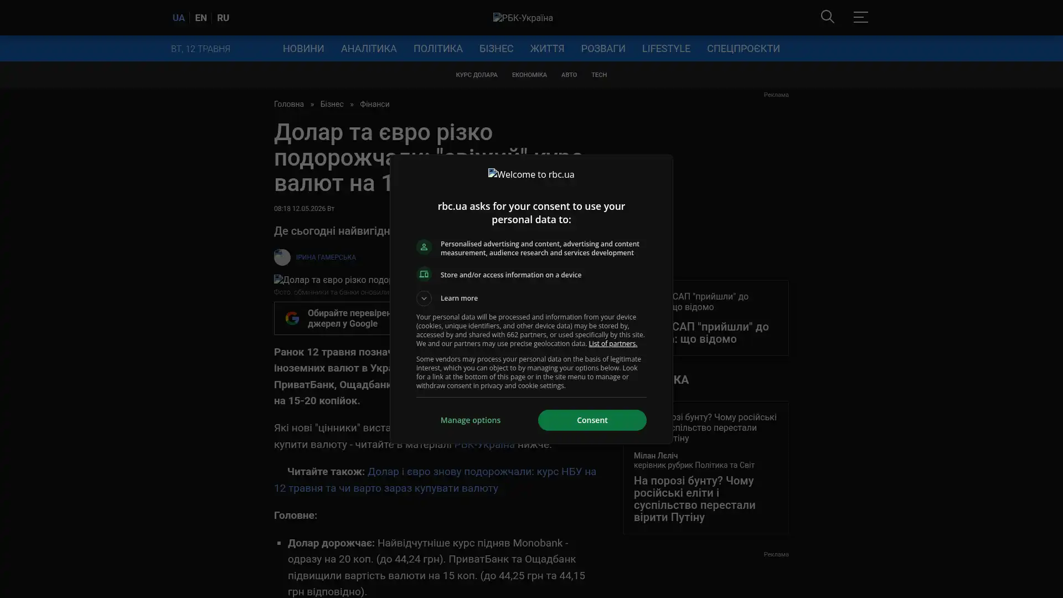1063x598 pixels.
Task: Switch language to RU
Action: coord(223,18)
